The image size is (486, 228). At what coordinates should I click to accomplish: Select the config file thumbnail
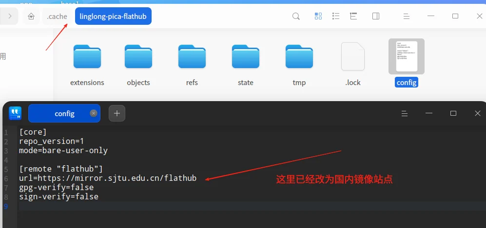pos(407,56)
